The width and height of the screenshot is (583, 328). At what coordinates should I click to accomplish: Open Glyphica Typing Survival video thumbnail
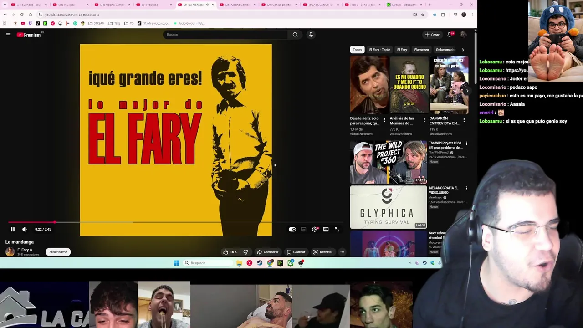[x=389, y=207]
